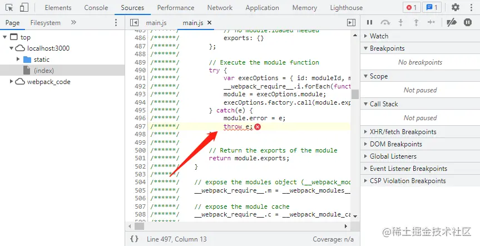
Task: Click the 'return module.exports;' code line
Action: coord(249,158)
